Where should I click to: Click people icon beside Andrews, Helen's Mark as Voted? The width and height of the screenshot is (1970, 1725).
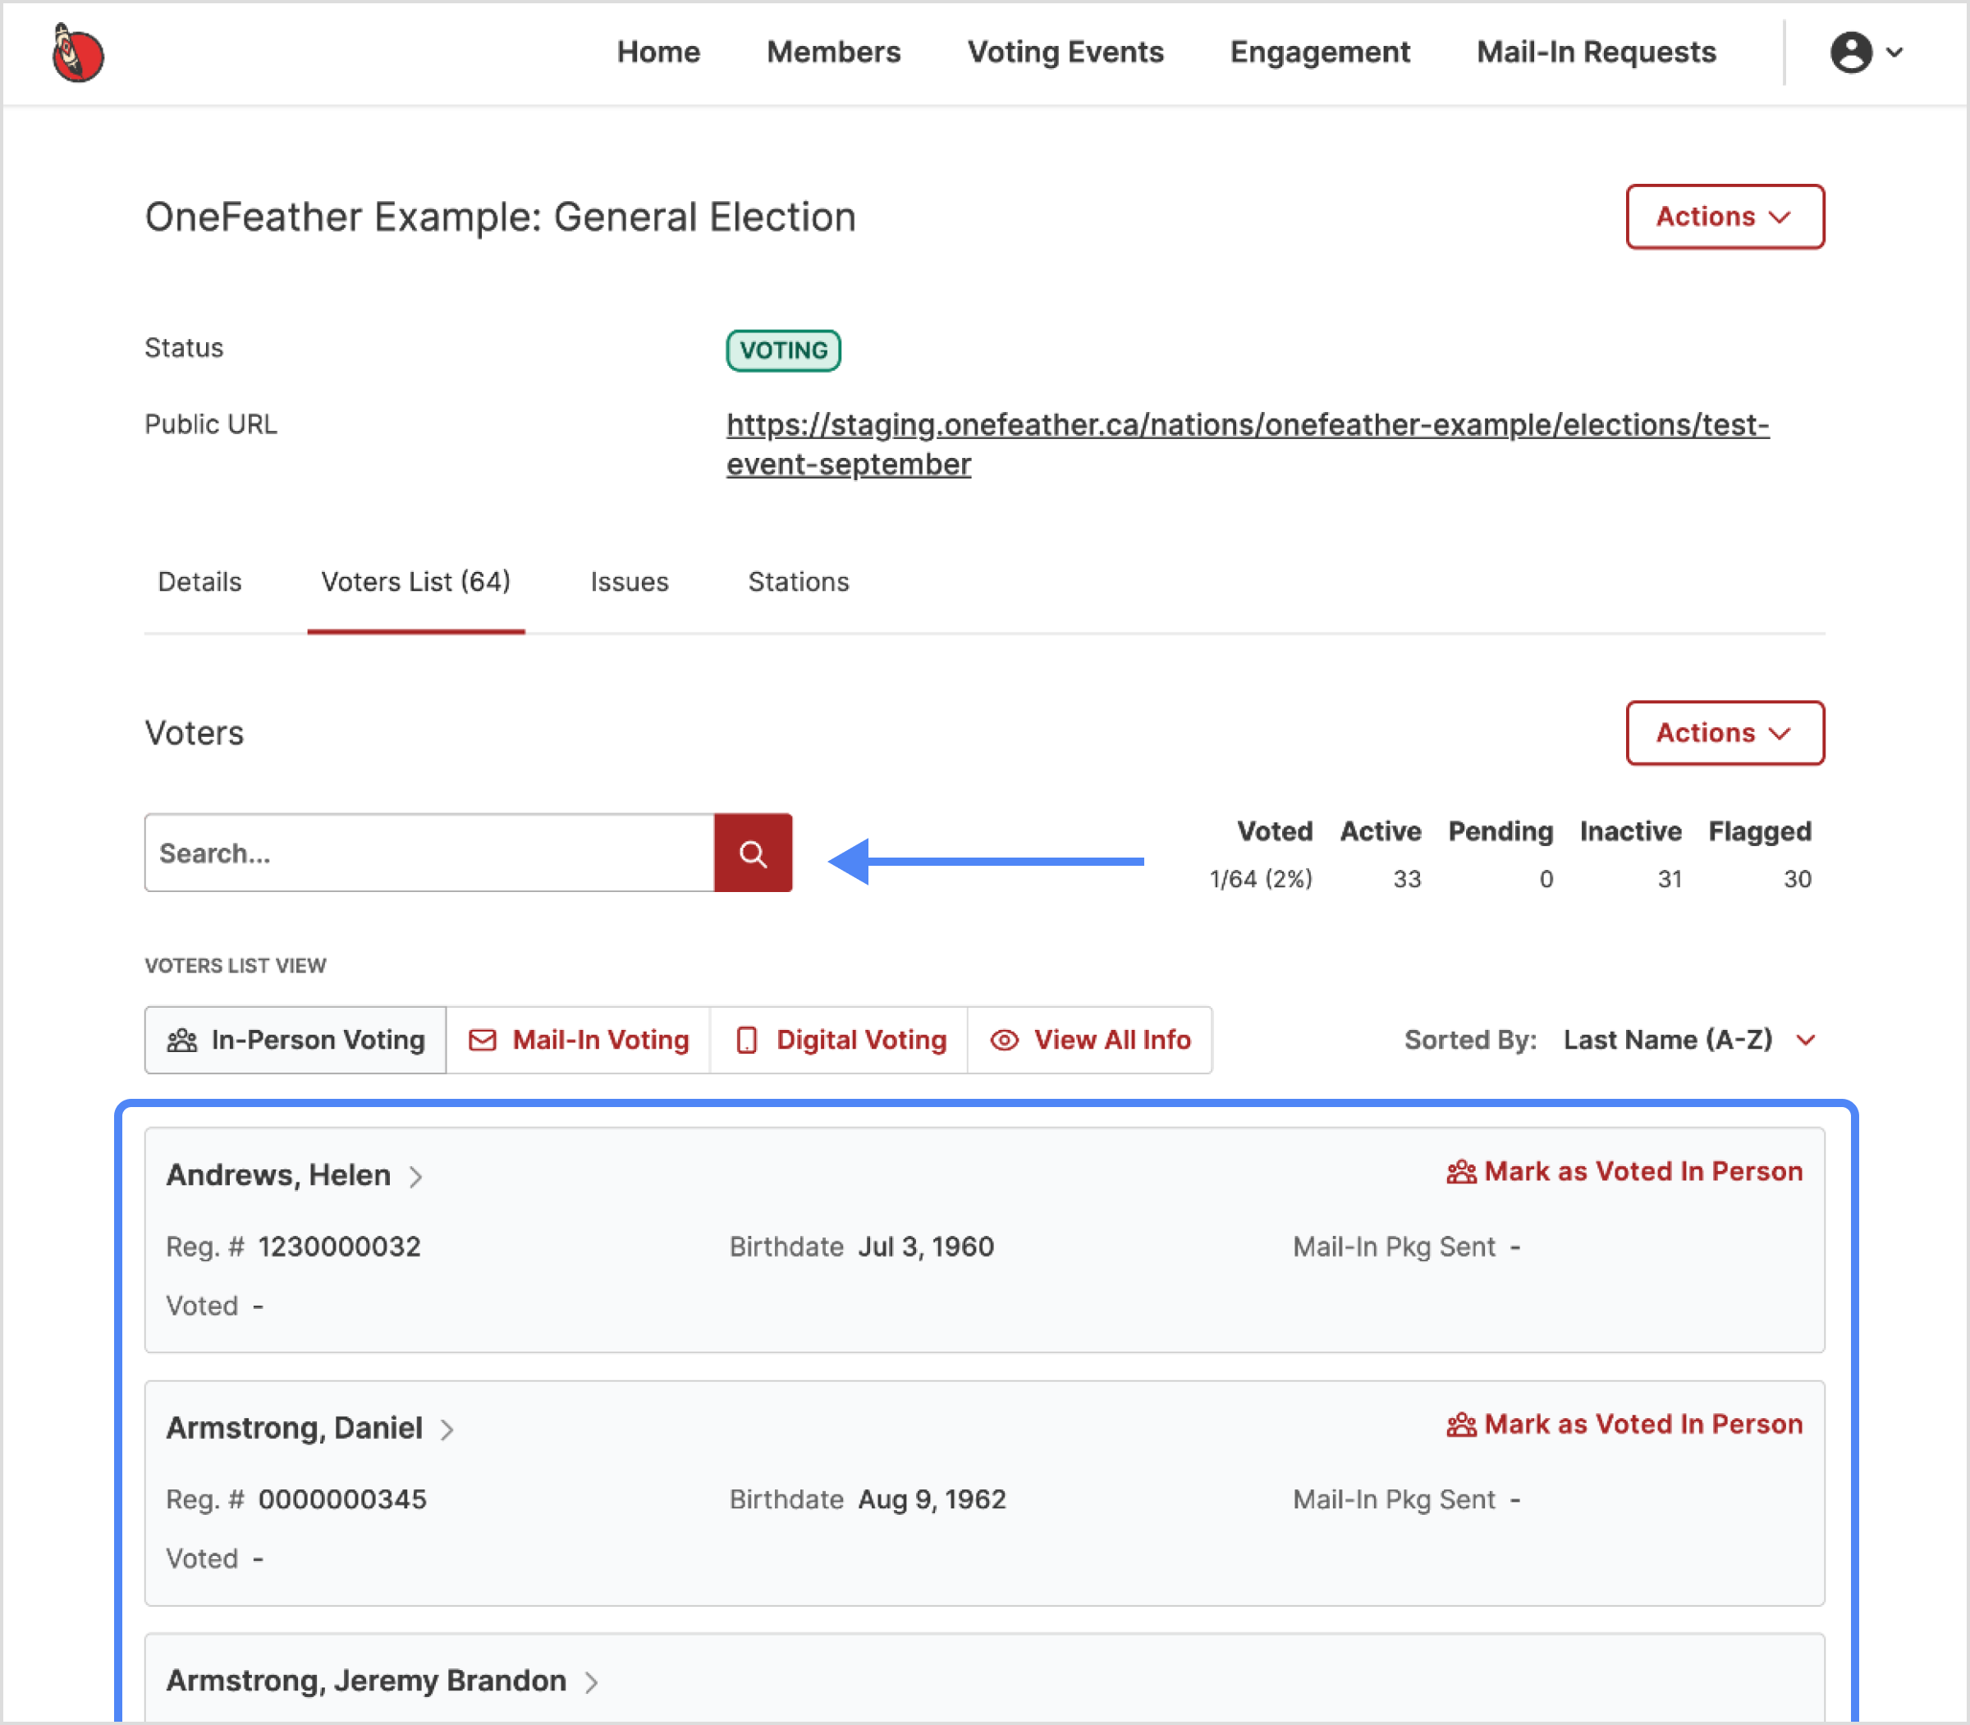click(1460, 1172)
